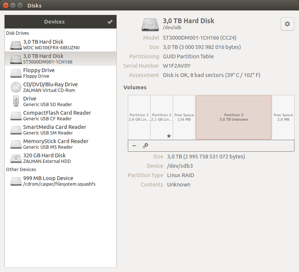Viewport: 299px width, 272px height.
Task: Click the 320 GB ZALMAN External HDD icon
Action: pyautogui.click(x=16, y=158)
